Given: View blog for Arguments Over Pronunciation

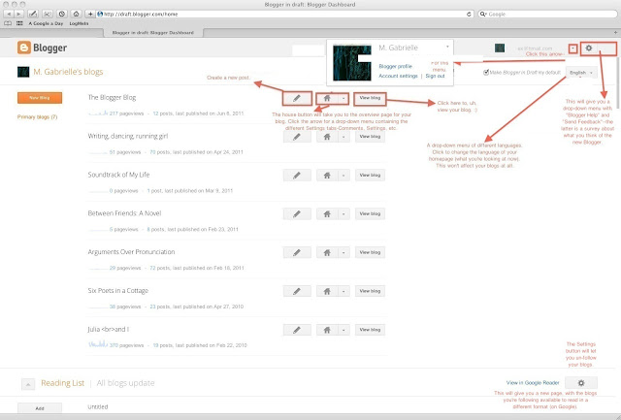Looking at the screenshot, I should [x=370, y=252].
